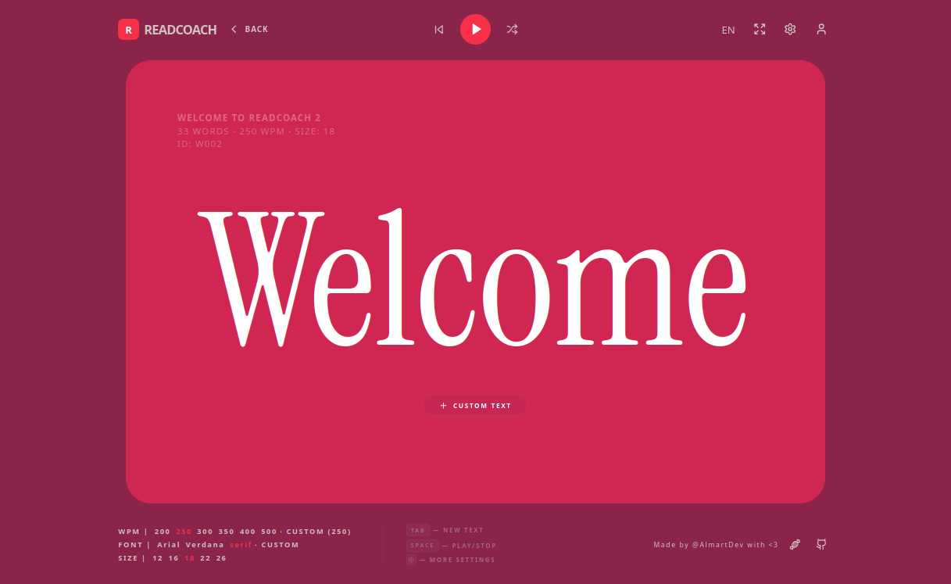The height and width of the screenshot is (584, 951).
Task: Click the Custom Text button
Action: (475, 406)
